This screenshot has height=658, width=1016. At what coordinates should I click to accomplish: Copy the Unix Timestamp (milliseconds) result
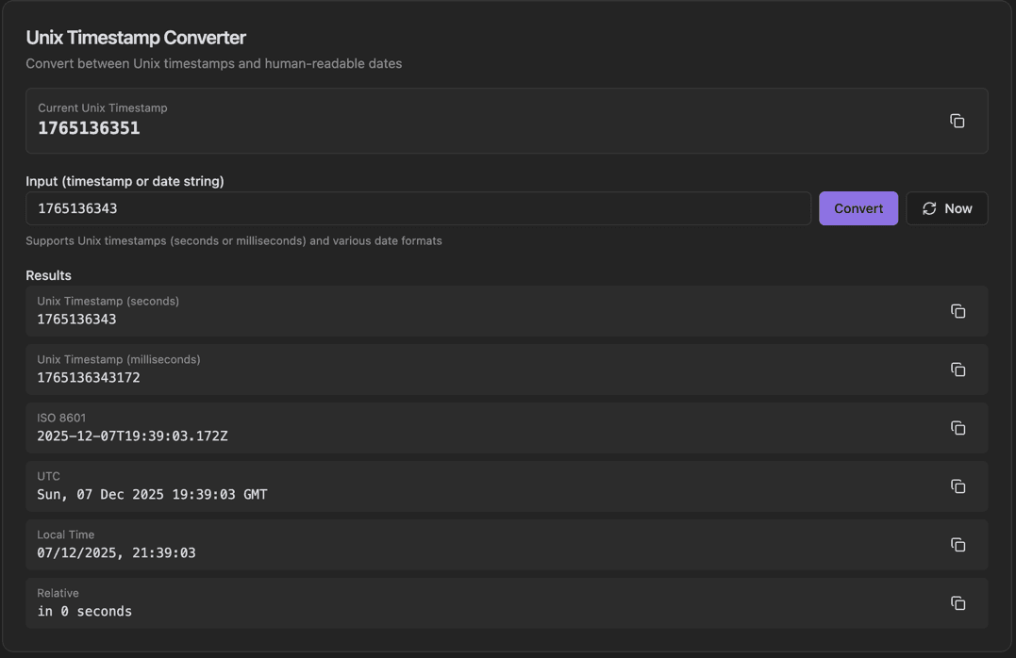958,370
